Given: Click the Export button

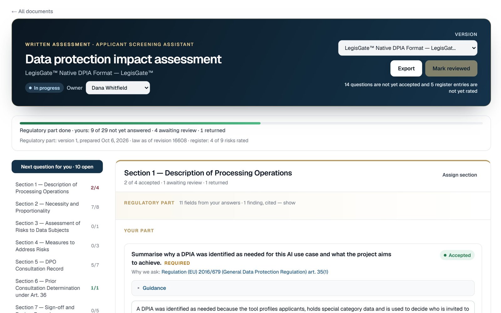Looking at the screenshot, I should click(406, 69).
